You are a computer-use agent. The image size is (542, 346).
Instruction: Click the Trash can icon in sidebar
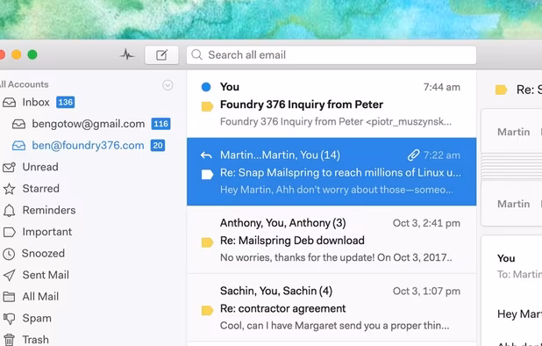(9, 340)
